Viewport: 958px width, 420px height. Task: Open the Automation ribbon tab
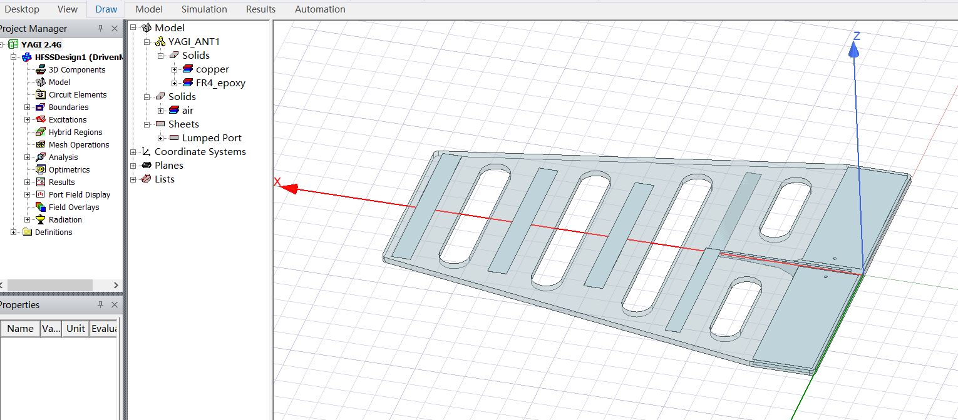(x=320, y=9)
